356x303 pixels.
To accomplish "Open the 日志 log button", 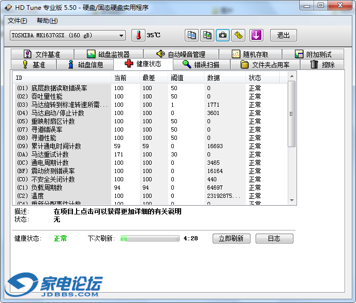I will point(274,238).
